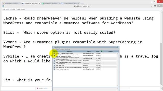Minimize the Notepad window
This screenshot has width=163, height=91.
point(152,6)
